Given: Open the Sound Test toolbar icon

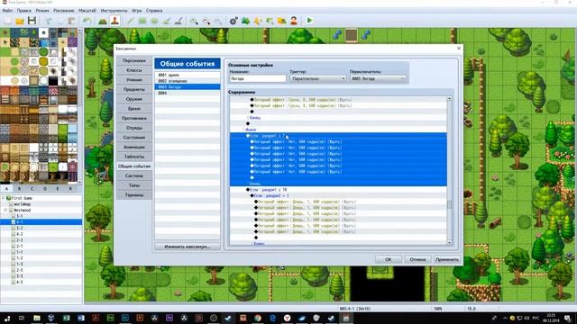Looking at the screenshot, I should click(x=258, y=21).
